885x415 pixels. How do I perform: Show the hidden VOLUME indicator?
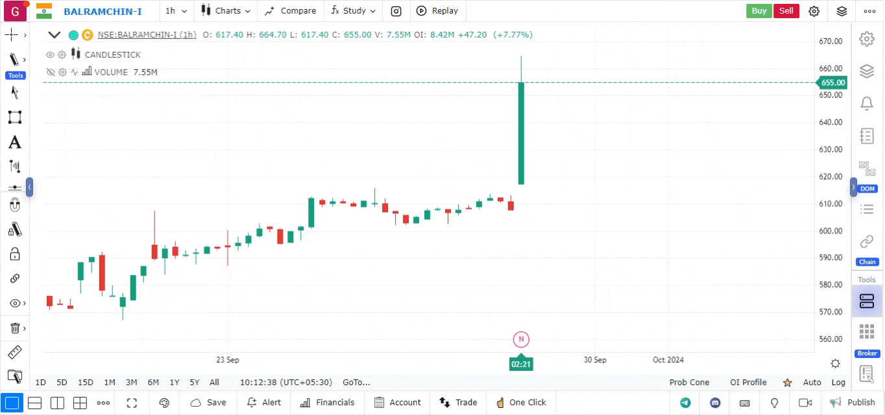tap(51, 73)
